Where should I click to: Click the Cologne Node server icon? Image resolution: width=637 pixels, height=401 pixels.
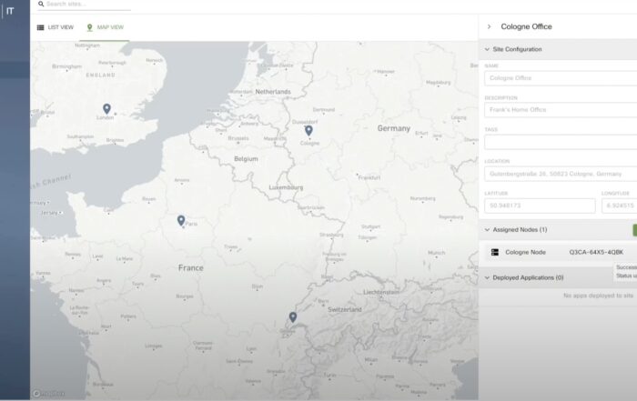495,252
